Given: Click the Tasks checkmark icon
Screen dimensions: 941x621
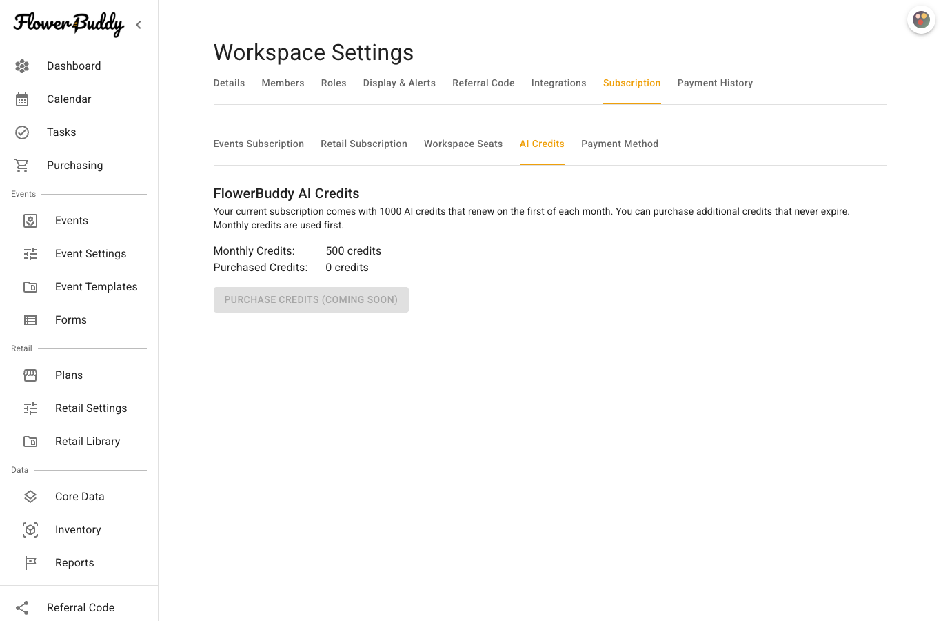Looking at the screenshot, I should tap(22, 132).
